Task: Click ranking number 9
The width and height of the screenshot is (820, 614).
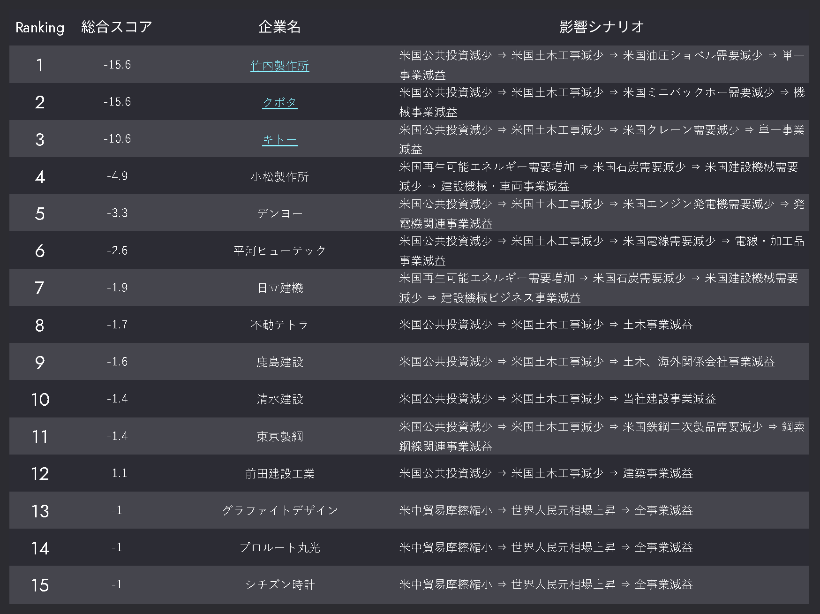Action: (40, 362)
